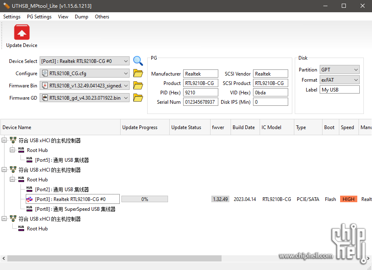Click hub icon of second Root Hub
This screenshot has width=372, height=270.
[21, 179]
